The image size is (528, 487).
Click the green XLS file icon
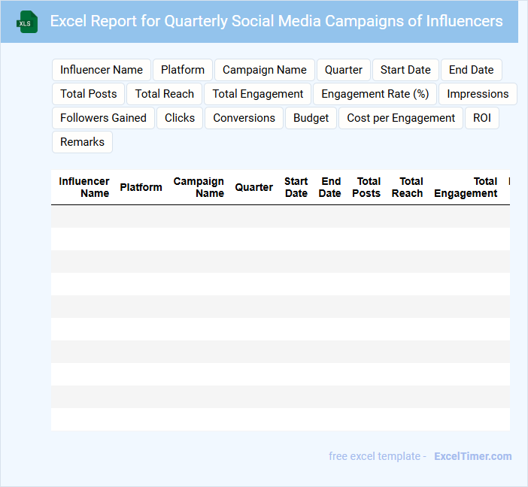tap(27, 22)
